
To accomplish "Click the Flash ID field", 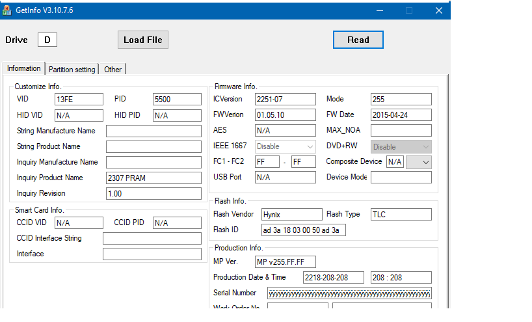I will [303, 230].
